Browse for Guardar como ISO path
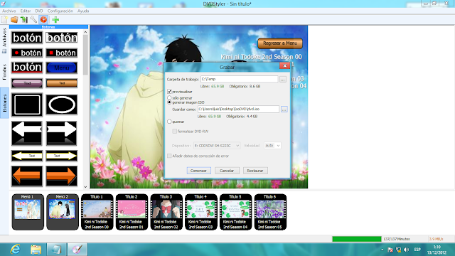The width and height of the screenshot is (455, 256). (x=284, y=109)
